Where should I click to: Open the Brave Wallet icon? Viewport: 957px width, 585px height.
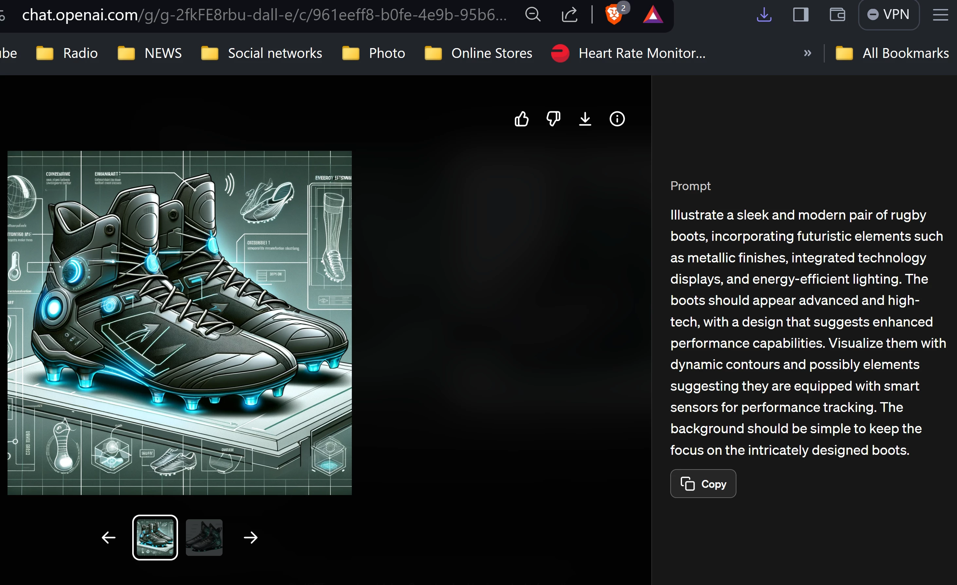point(837,15)
